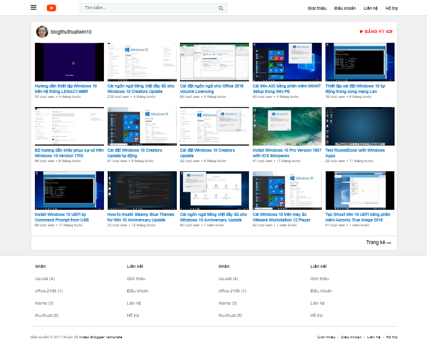The width and height of the screenshot is (427, 345).
Task: Open thumbnail for Steamy Blue Themes video
Action: [x=142, y=190]
